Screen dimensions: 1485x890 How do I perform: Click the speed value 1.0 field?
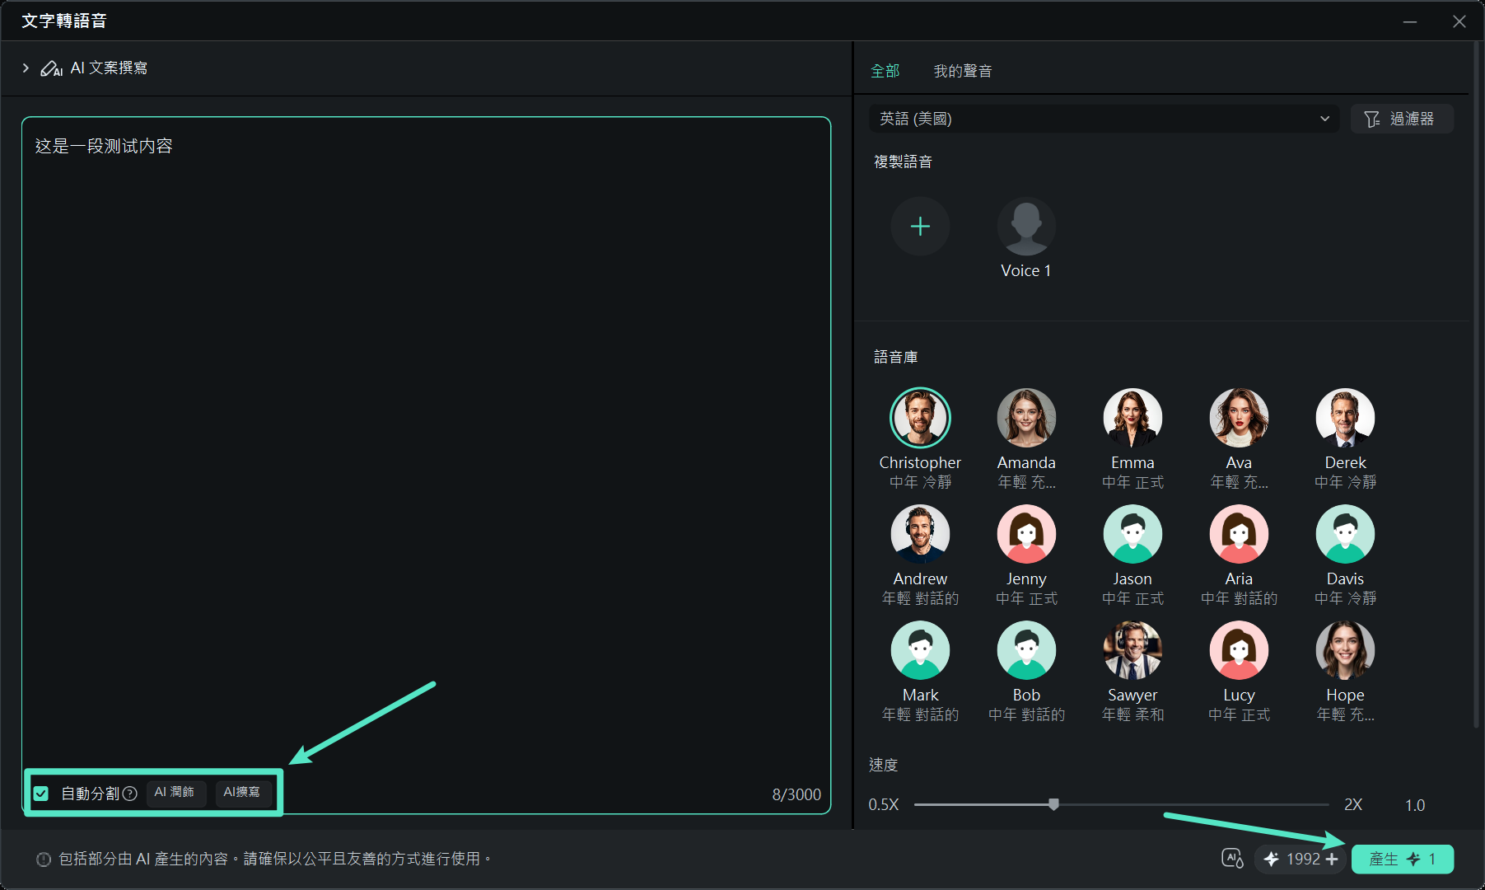pyautogui.click(x=1415, y=805)
